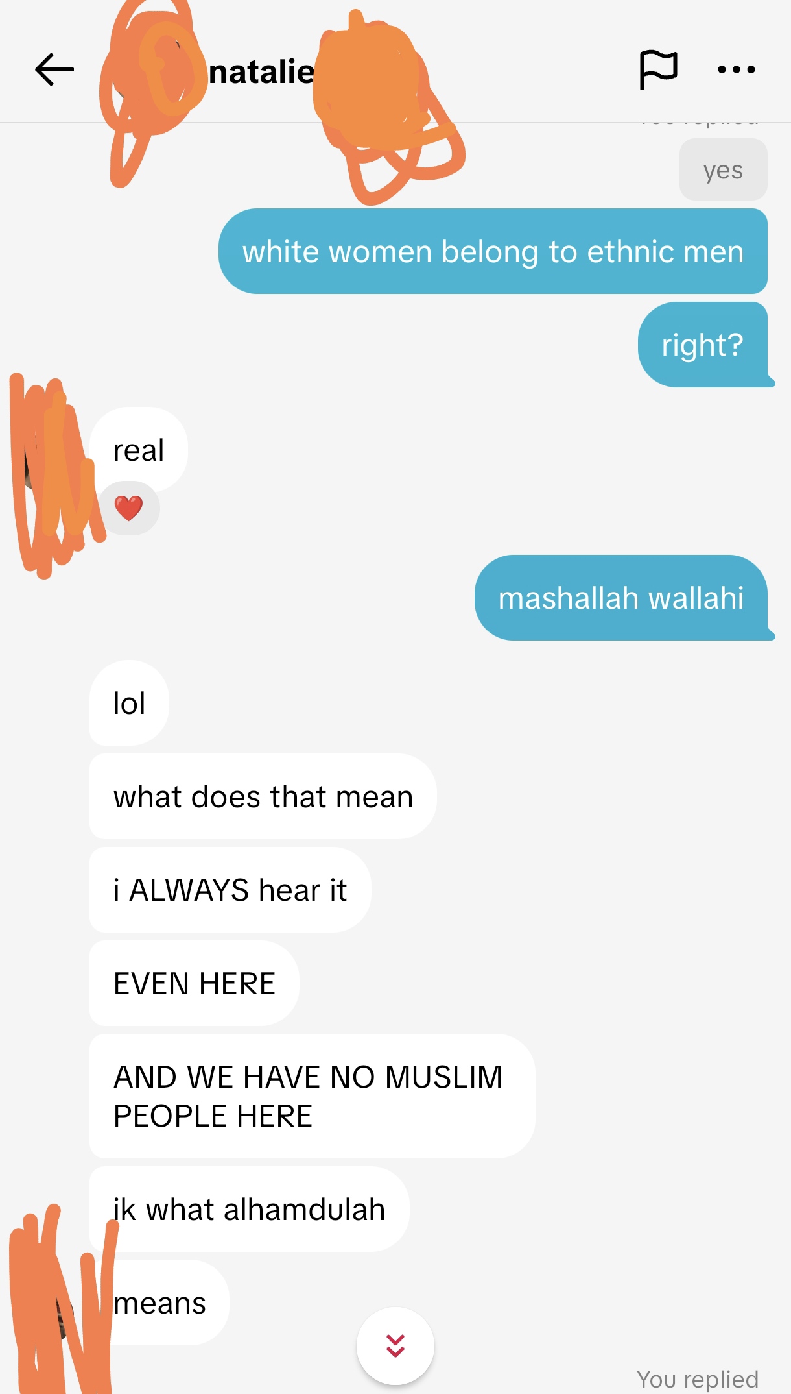The width and height of the screenshot is (791, 1394).
Task: Tap the scroll-to-bottom double chevron button
Action: click(395, 1346)
